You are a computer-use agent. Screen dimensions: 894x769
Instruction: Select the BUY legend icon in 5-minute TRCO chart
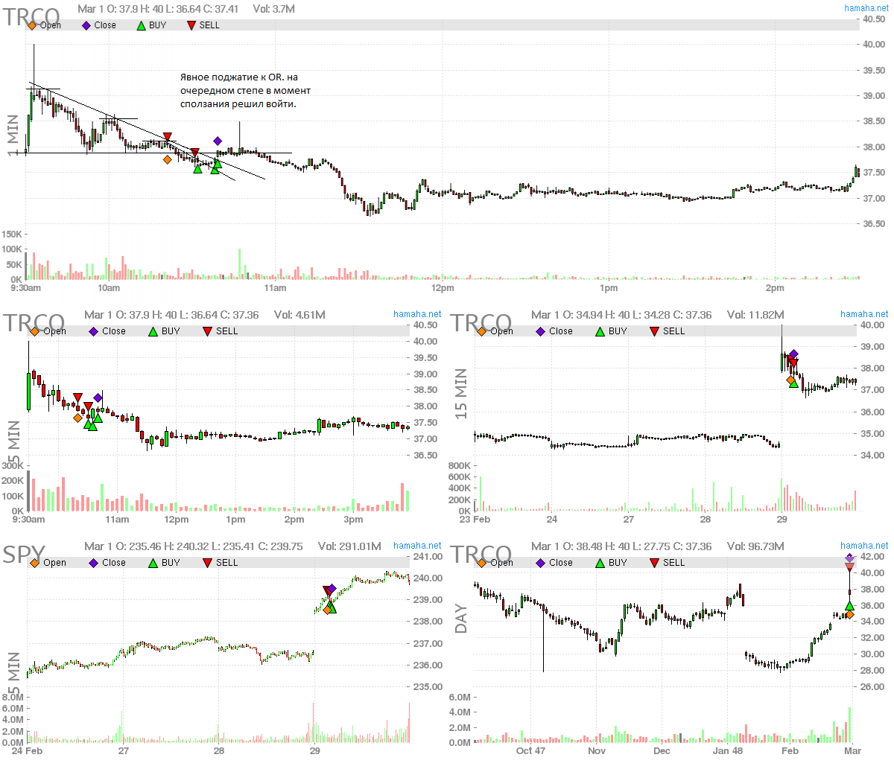pos(153,331)
